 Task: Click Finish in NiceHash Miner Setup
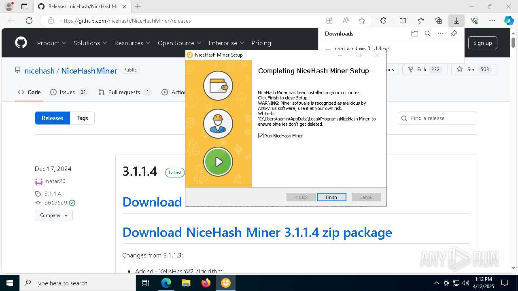coord(331,197)
